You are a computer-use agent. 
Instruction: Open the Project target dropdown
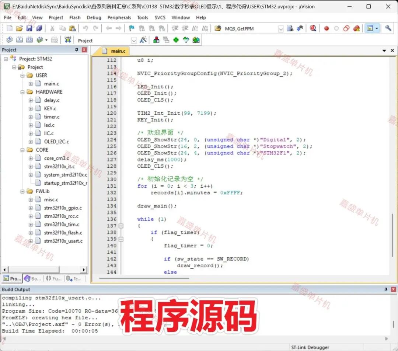click(134, 41)
